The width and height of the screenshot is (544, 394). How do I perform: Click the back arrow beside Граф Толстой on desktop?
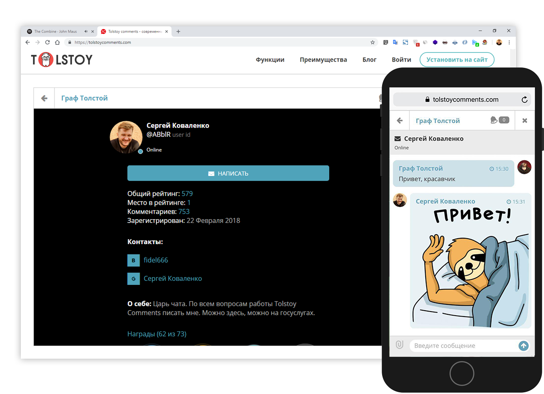pos(44,98)
